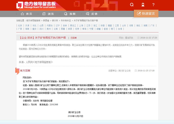This screenshot has width=174, height=124.
Task: Click the help question mark icon
Action: click(153, 5)
